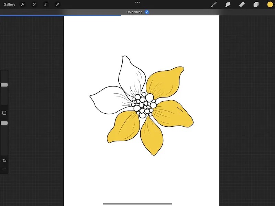Open the yellow color picker
Image resolution: width=275 pixels, height=206 pixels.
[x=269, y=4]
